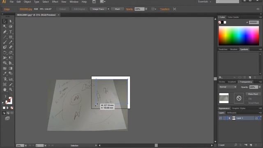This screenshot has width=263, height=148.
Task: Select the Zoom tool
Action: (11, 90)
